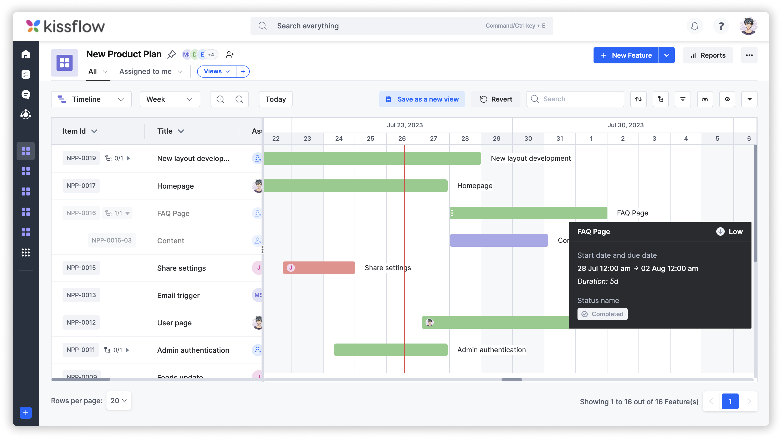Open the chat bubble sidebar icon
782x439 pixels.
pos(26,94)
